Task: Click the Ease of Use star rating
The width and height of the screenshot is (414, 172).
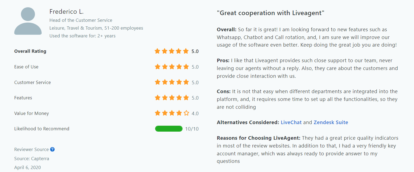Action: 172,67
